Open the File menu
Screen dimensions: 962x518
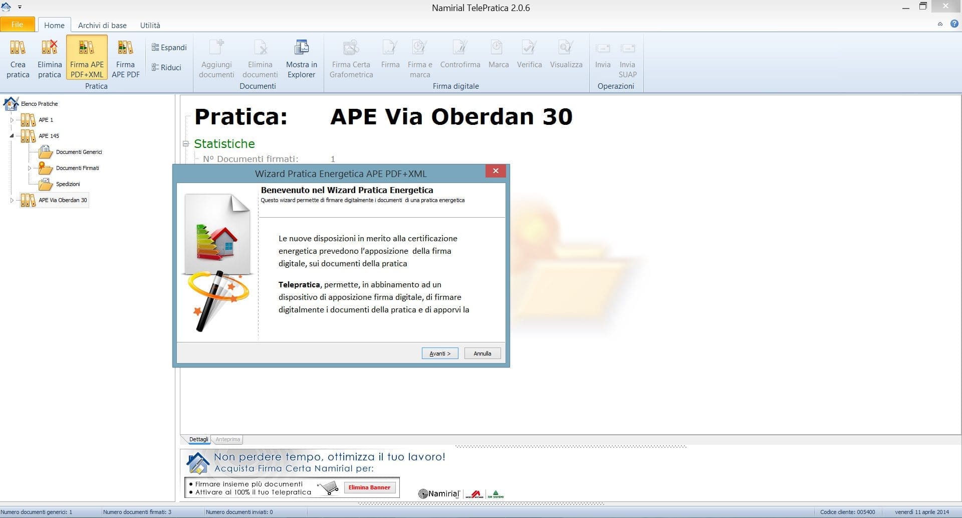[17, 25]
